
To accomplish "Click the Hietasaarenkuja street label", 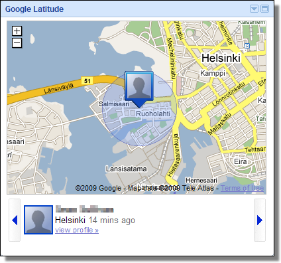I will coord(174,155).
